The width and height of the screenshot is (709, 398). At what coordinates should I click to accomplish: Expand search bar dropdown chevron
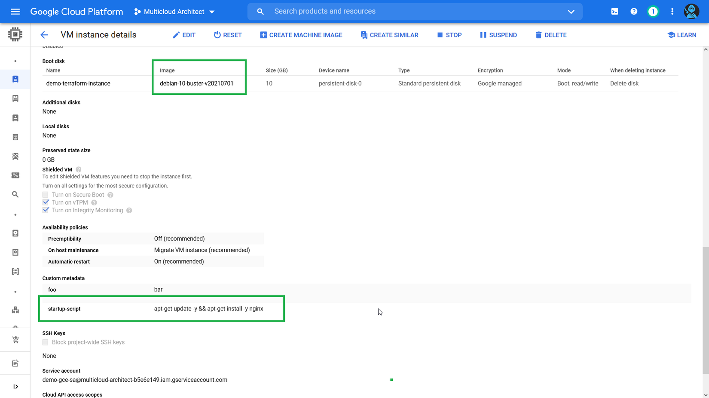(571, 12)
